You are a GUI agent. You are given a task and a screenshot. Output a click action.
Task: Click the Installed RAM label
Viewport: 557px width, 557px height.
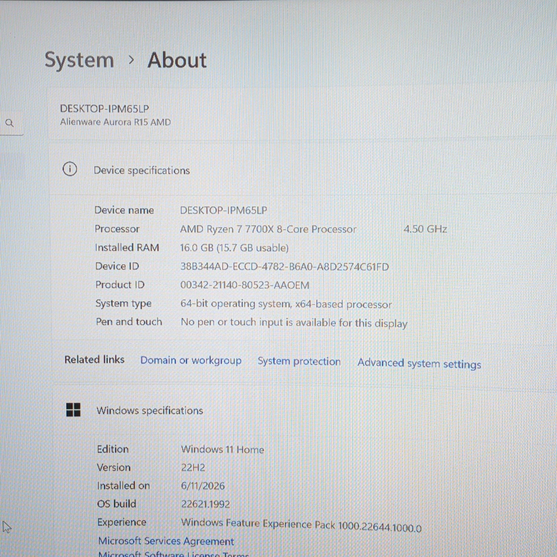tap(127, 247)
